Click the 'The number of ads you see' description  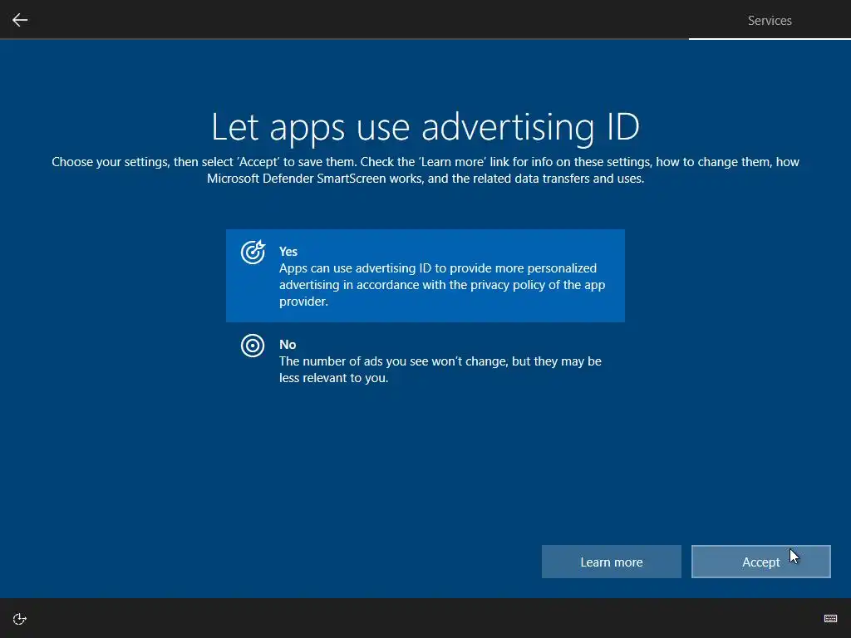point(440,370)
